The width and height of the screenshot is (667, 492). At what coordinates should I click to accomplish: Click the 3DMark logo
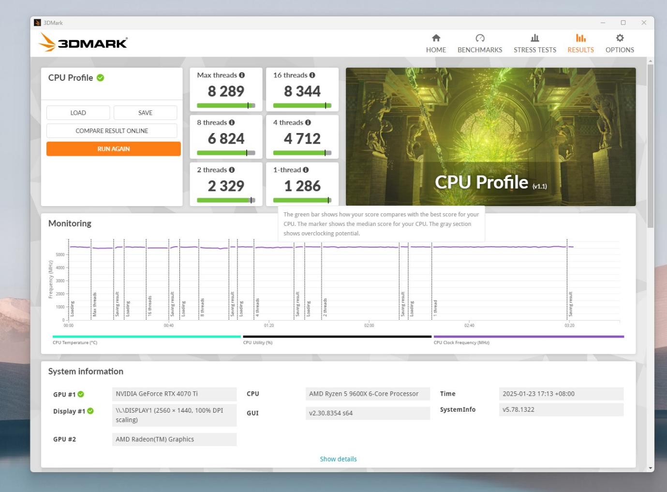(83, 43)
